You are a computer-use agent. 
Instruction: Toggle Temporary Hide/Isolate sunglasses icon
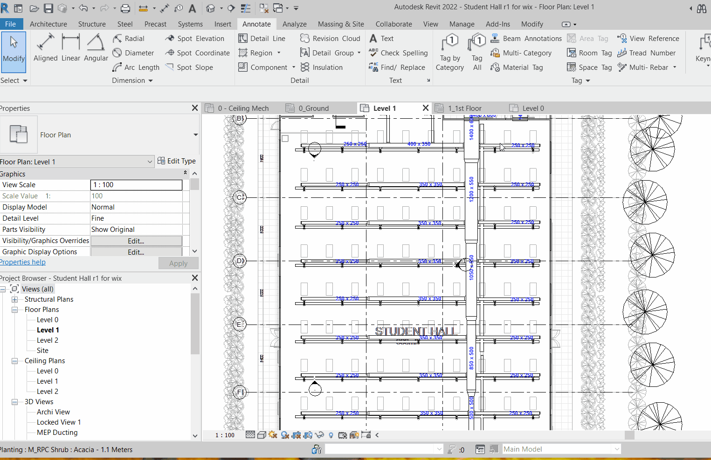pos(319,435)
